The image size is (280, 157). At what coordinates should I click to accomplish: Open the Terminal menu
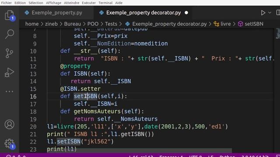[x=105, y=3]
